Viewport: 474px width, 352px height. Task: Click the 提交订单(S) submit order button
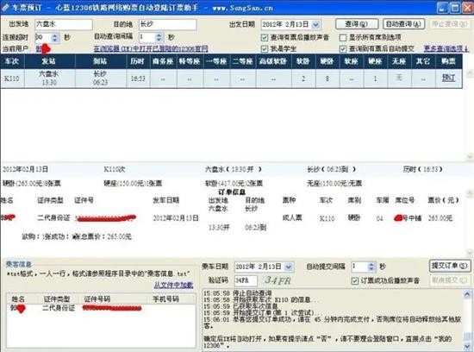450,266
